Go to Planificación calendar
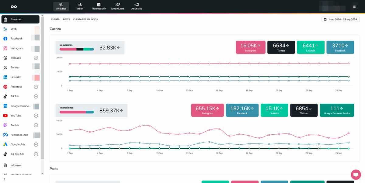Screen dimensions: 365x183 point(99,6)
